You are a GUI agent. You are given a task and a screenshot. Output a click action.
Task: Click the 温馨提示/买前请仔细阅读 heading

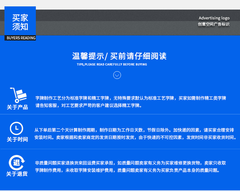coord(119,56)
